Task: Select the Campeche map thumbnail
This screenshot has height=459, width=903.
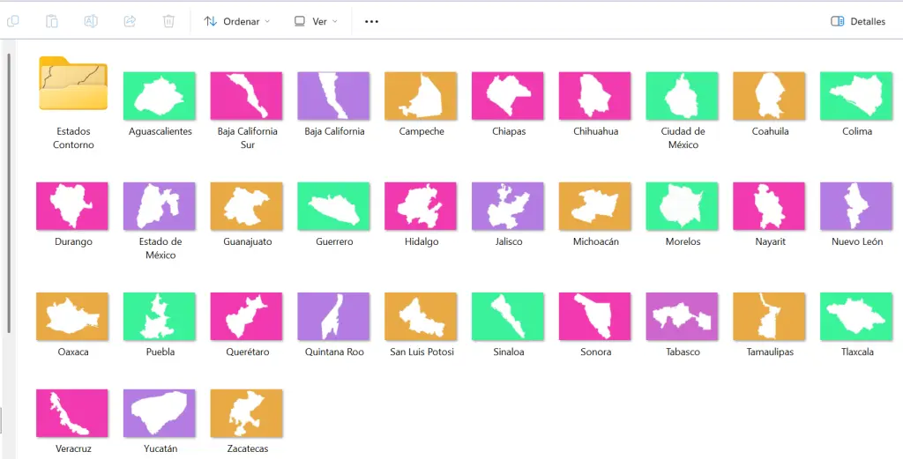Action: (421, 95)
